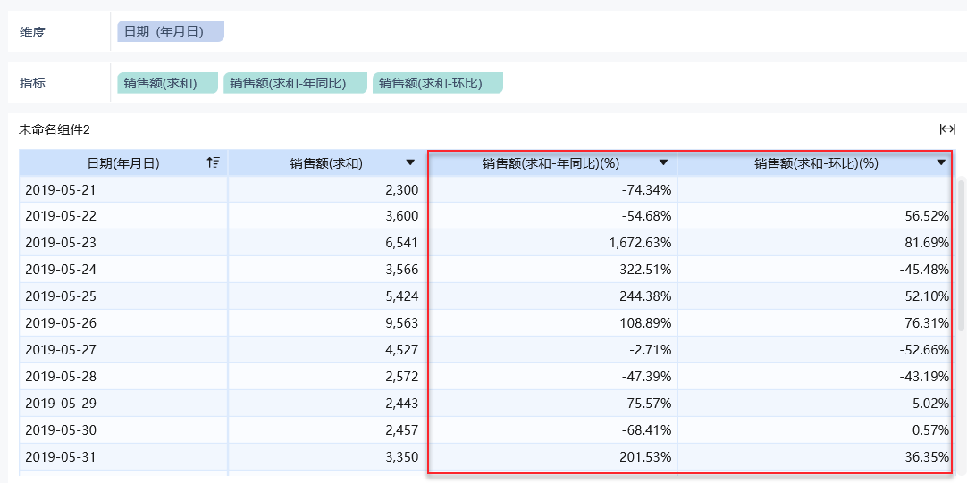Screen dimensions: 967x483
Task: Select the 日期 (年月日) dimension field
Action: (x=170, y=31)
